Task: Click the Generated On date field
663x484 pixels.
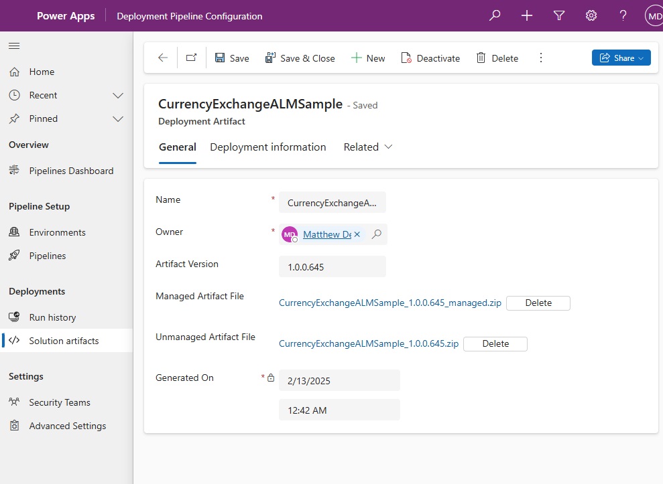Action: 339,380
